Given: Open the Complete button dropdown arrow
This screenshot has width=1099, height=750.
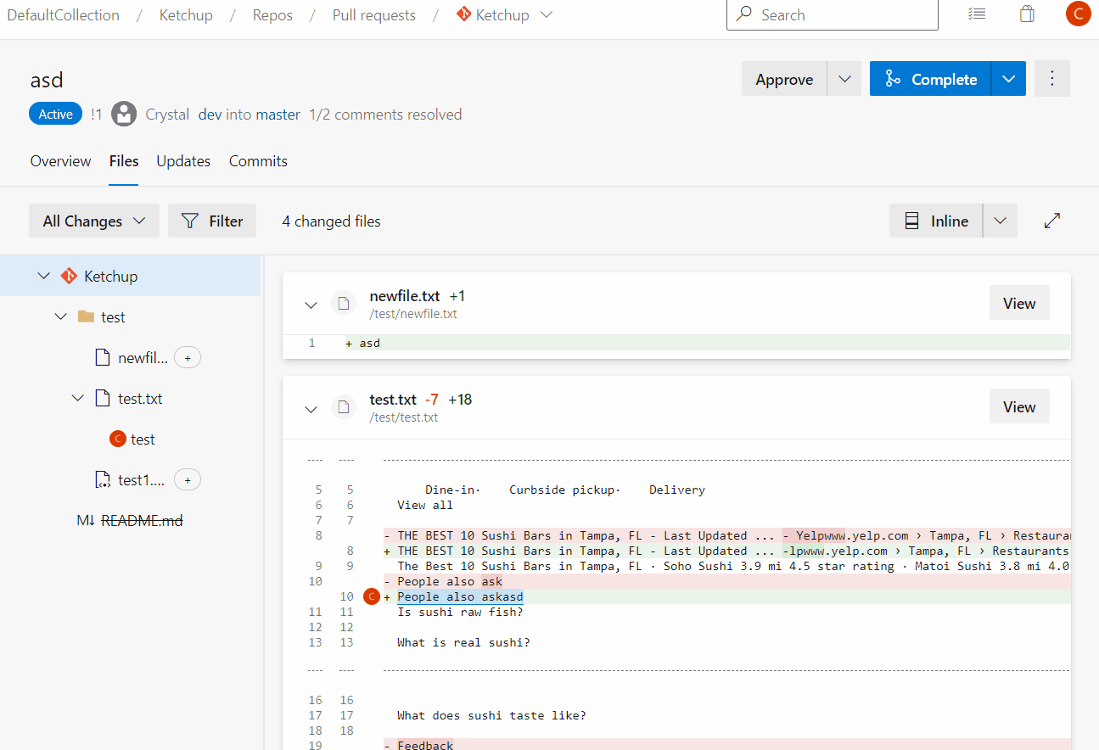Looking at the screenshot, I should (1008, 78).
